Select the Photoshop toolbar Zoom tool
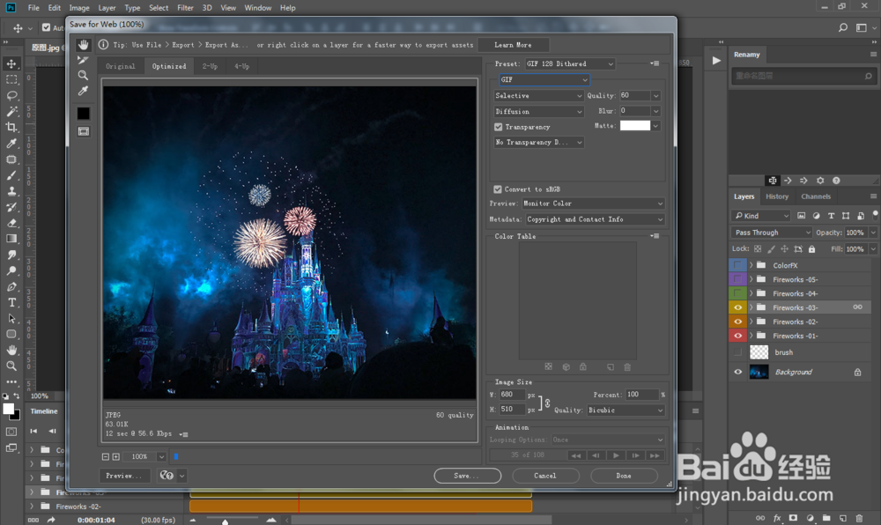The width and height of the screenshot is (881, 525). coord(11,366)
